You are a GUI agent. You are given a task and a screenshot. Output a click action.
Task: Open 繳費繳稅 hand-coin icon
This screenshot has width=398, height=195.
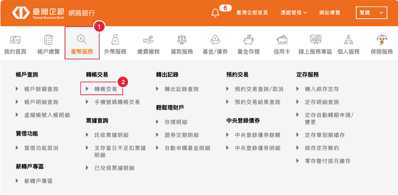point(148,40)
